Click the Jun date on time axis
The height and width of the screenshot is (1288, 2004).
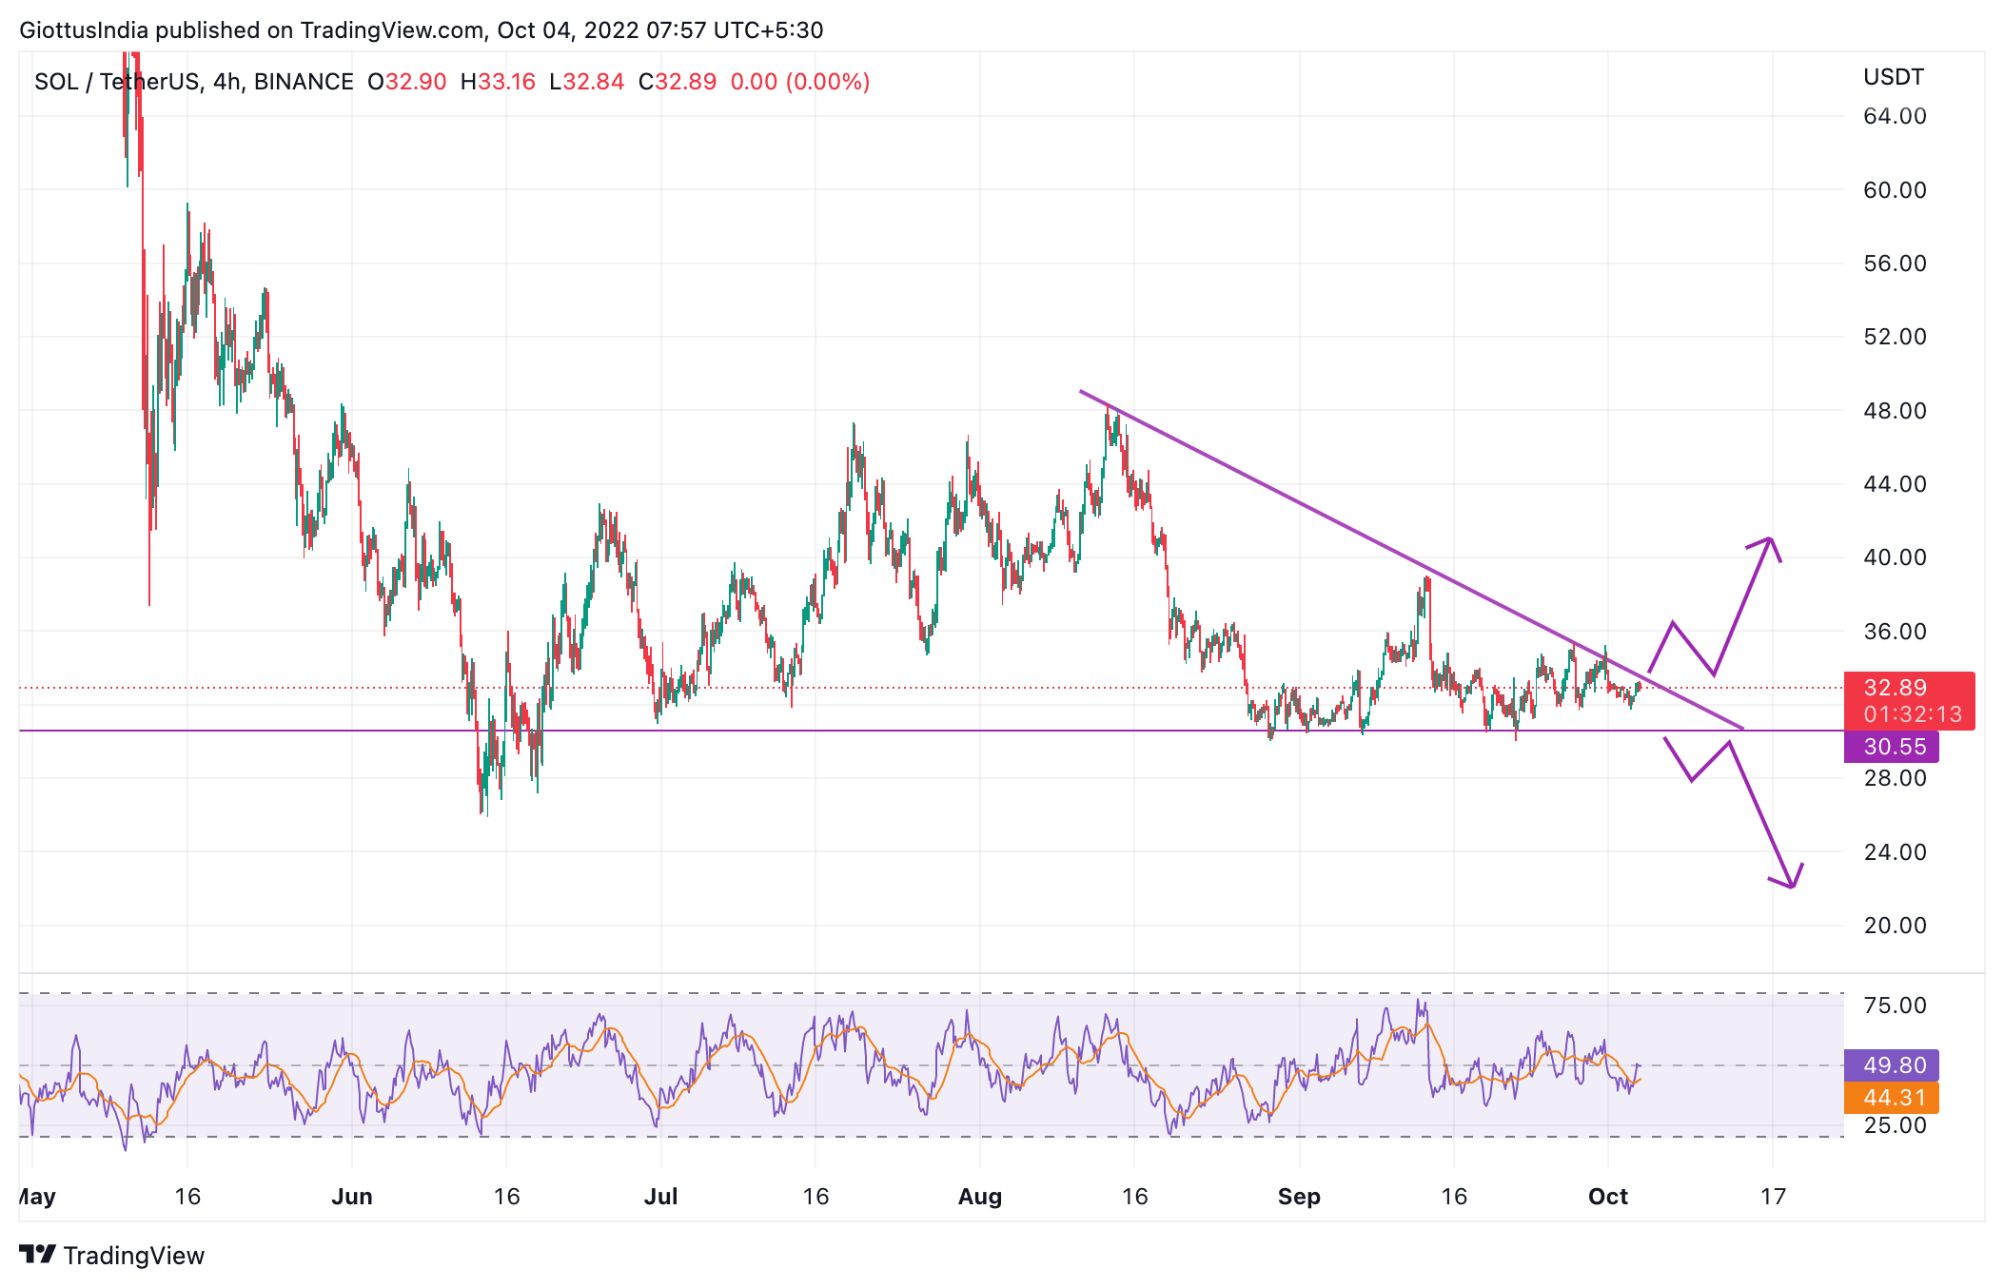point(352,1197)
